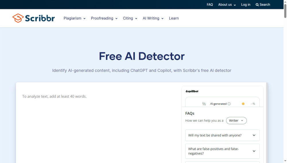
Task: Expand the About us menu
Action: pyautogui.click(x=227, y=5)
